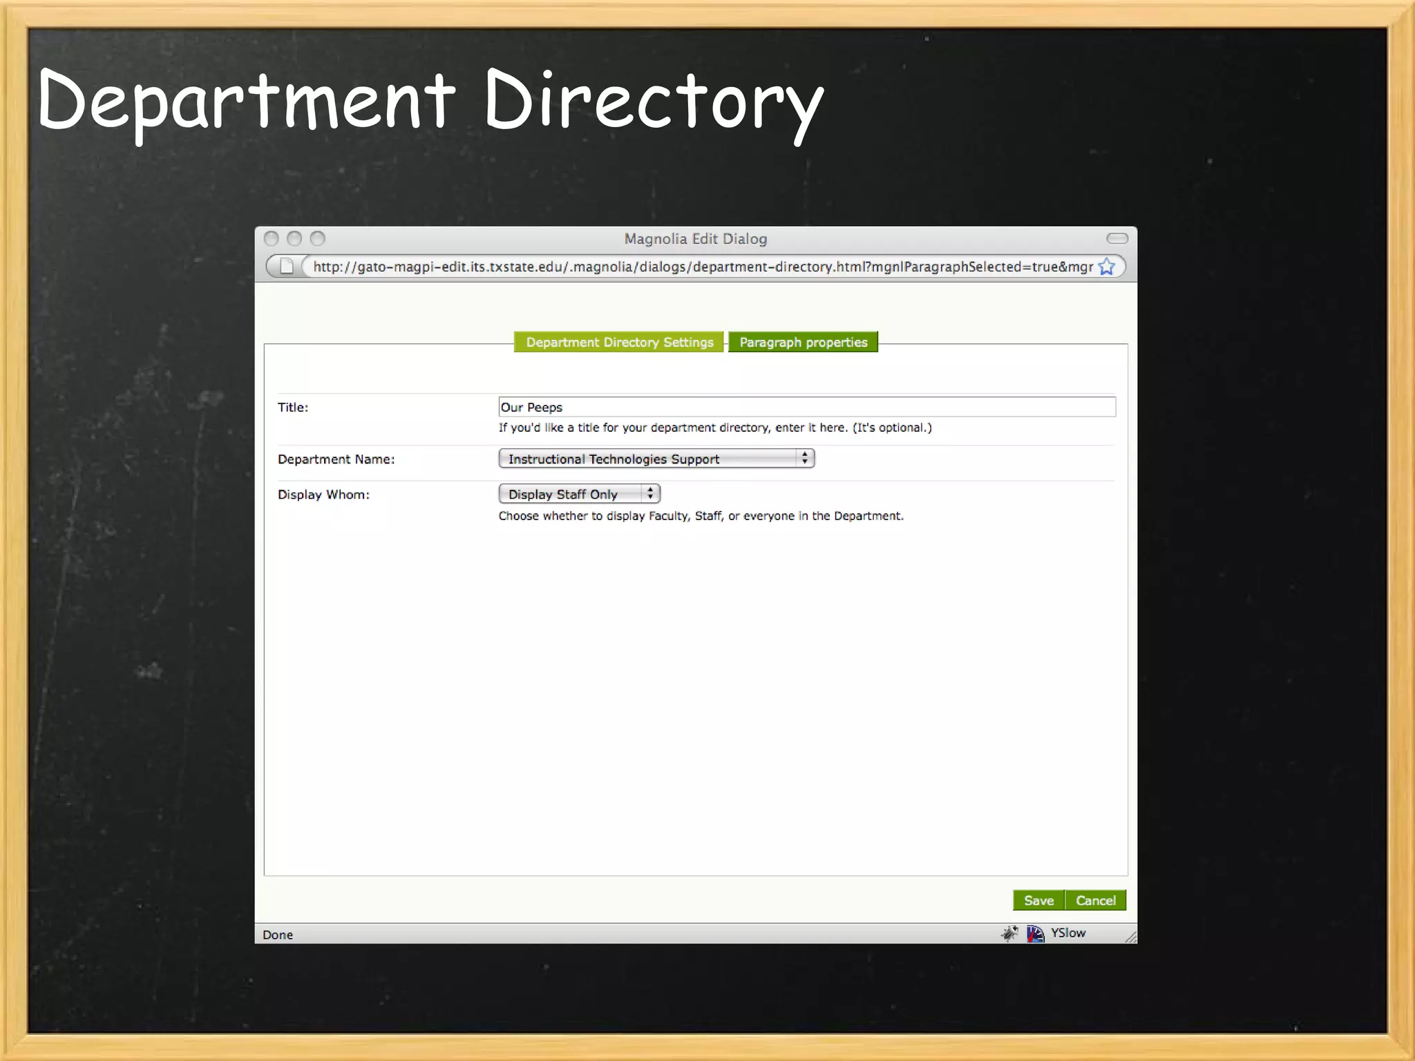Zoom the window with the third title bar button
Viewport: 1415px width, 1061px height.
318,238
